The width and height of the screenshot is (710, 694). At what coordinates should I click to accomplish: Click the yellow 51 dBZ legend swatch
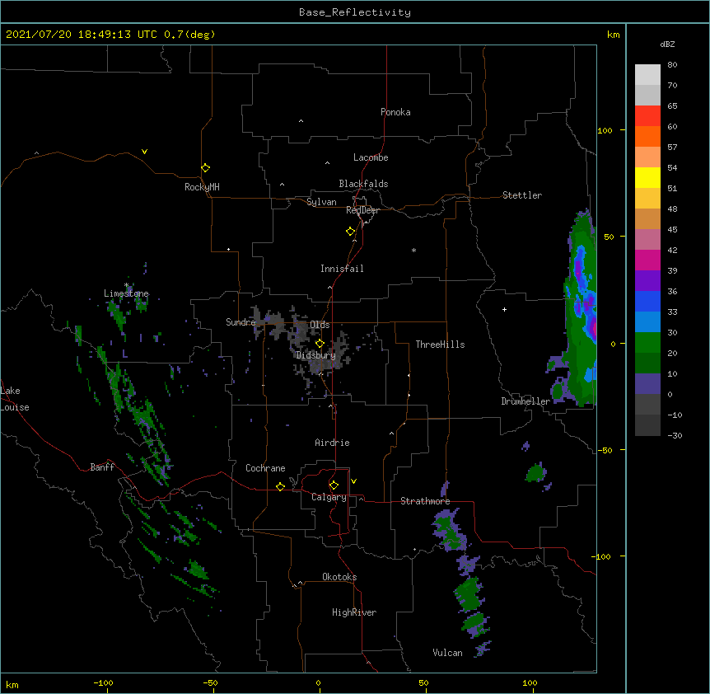tap(647, 177)
